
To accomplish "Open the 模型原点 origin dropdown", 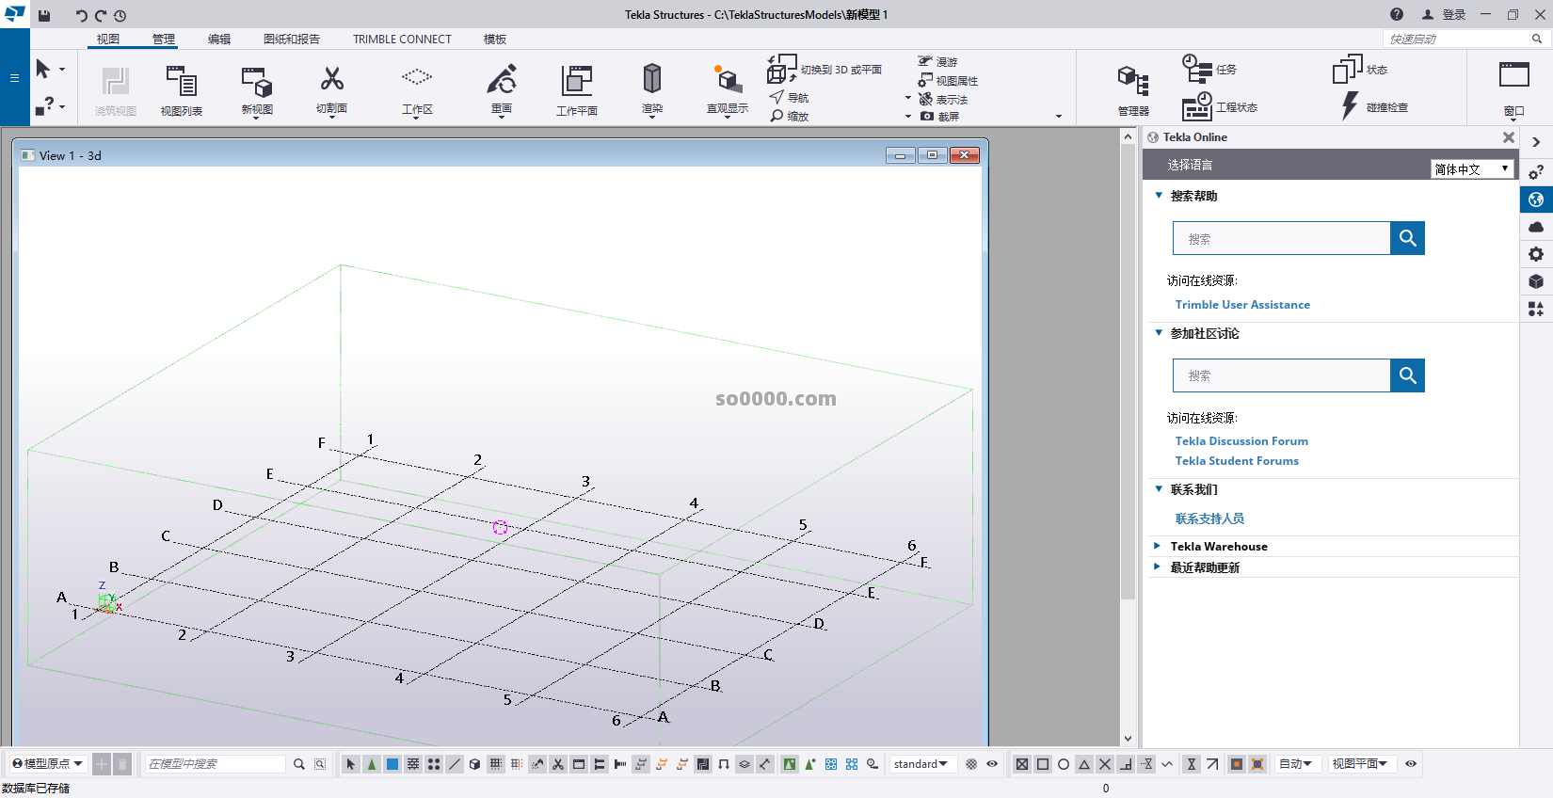I will click(47, 764).
